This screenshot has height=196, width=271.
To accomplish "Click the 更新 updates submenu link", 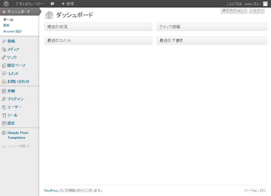I will (x=6, y=25).
